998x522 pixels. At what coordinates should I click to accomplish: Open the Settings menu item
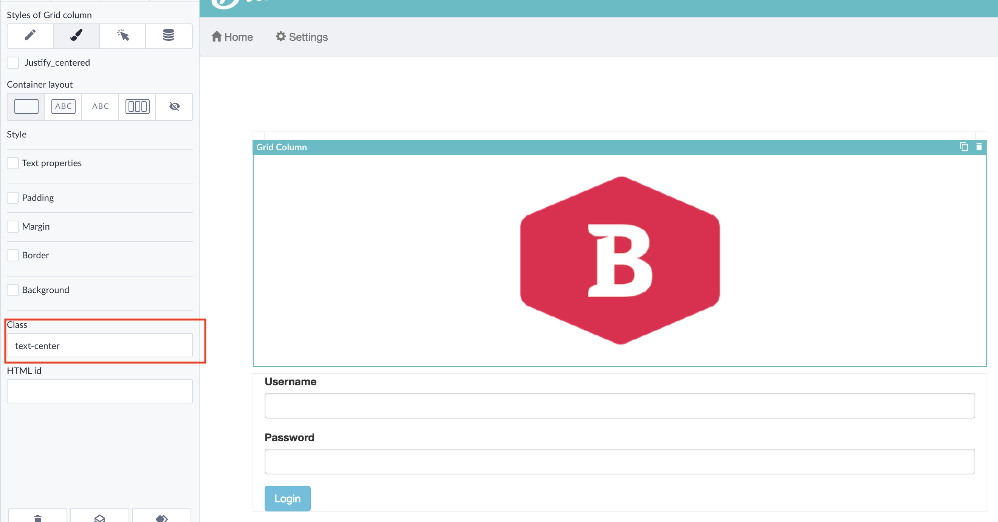tap(301, 37)
